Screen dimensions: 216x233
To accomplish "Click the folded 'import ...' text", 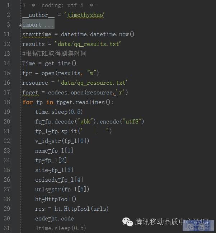I will 38,25.
